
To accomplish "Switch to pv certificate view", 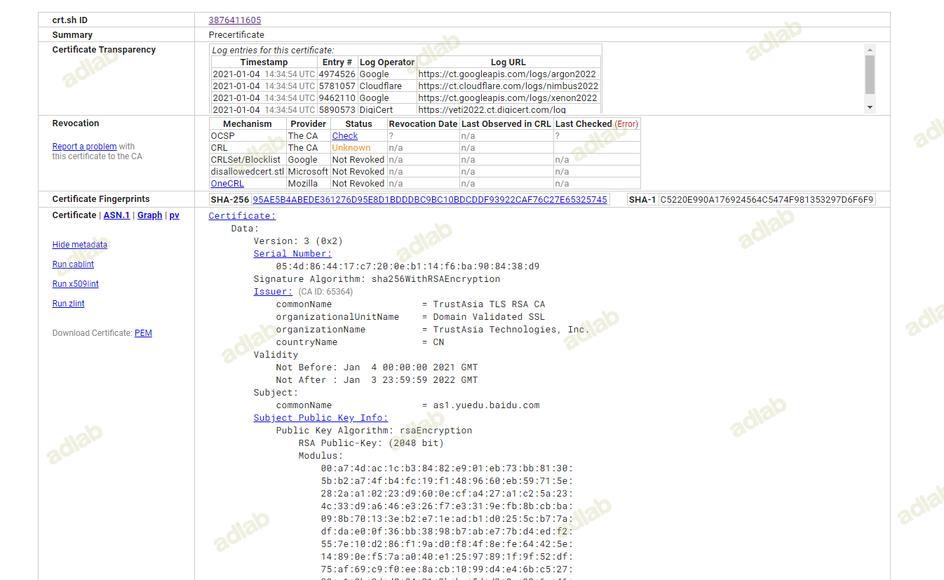I will 174,215.
